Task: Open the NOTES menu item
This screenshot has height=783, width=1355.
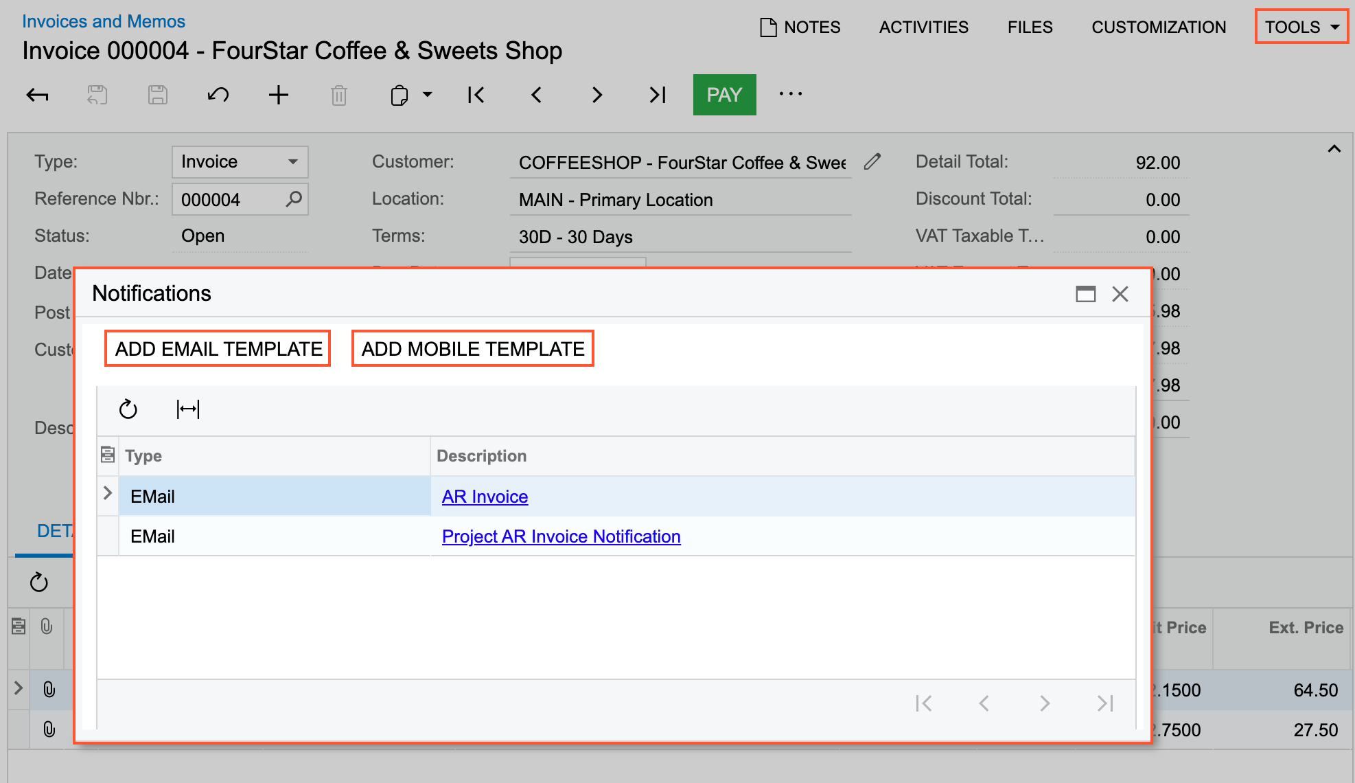Action: point(800,27)
